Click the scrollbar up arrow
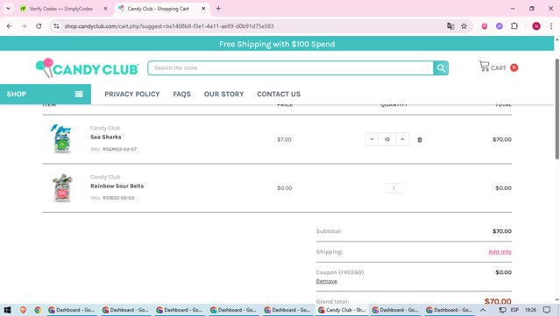Viewport: 560px width, 316px height. click(x=556, y=39)
